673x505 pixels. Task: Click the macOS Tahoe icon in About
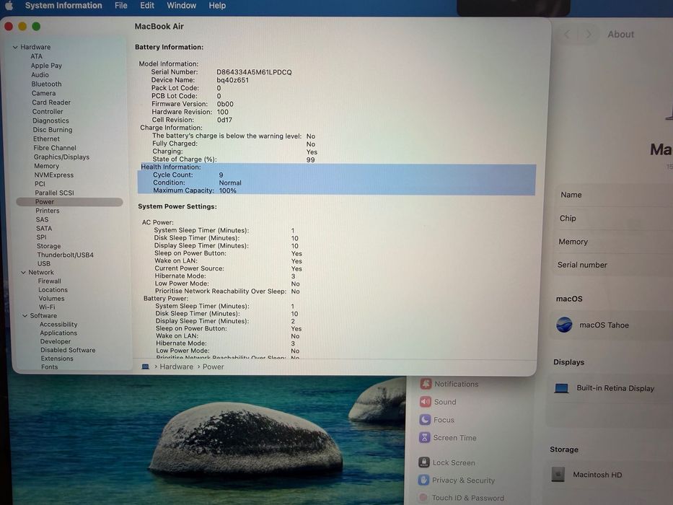coord(564,325)
